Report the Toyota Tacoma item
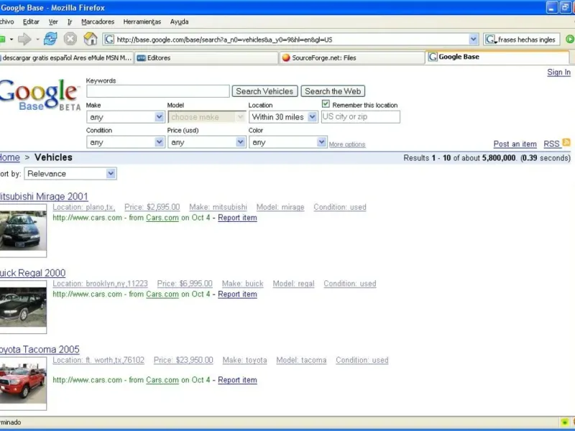This screenshot has height=431, width=575. [237, 380]
